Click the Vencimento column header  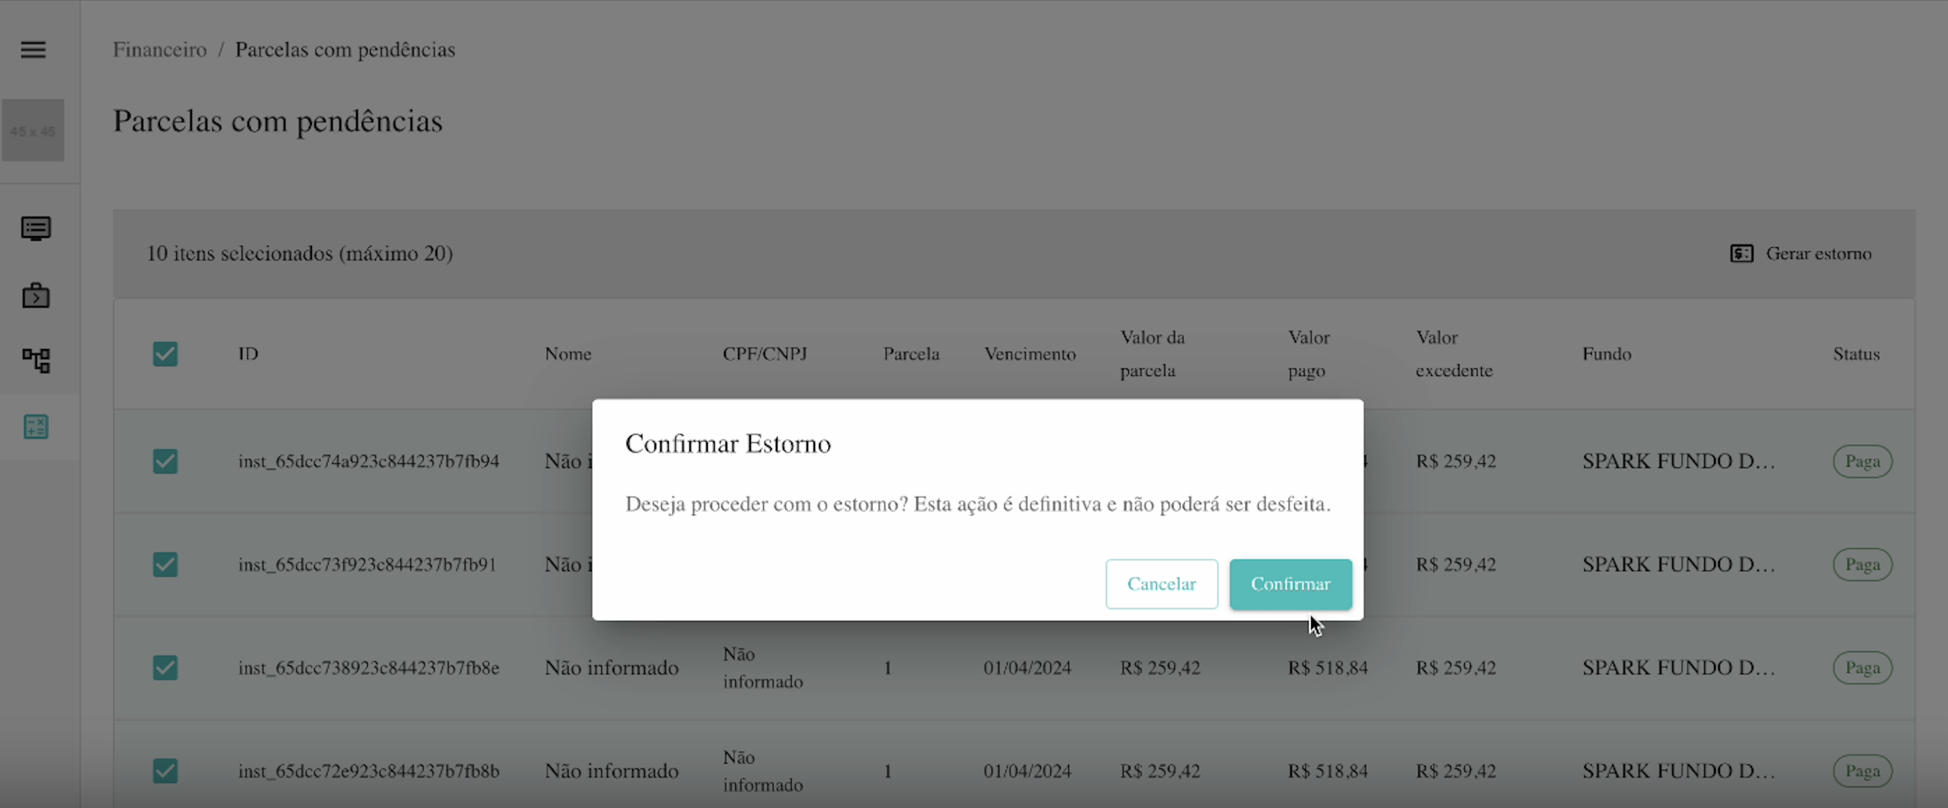(x=1029, y=353)
